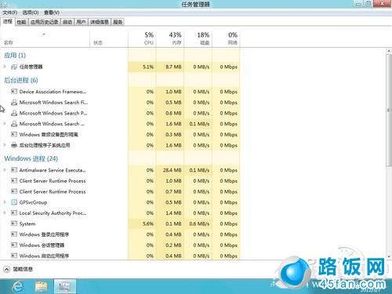
Task: Click the 应用 (1) group heading
Action: (15, 56)
